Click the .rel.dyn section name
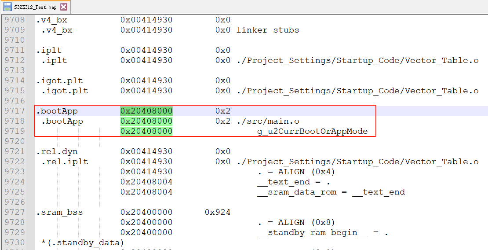 point(57,151)
